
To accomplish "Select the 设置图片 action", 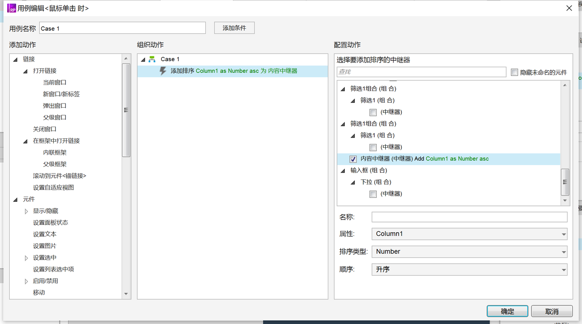I will click(44, 246).
